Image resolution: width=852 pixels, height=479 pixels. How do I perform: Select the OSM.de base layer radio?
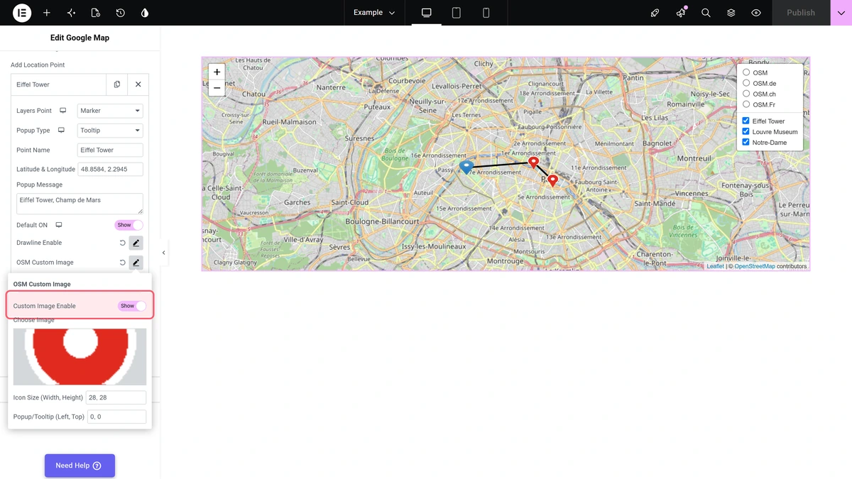point(746,83)
